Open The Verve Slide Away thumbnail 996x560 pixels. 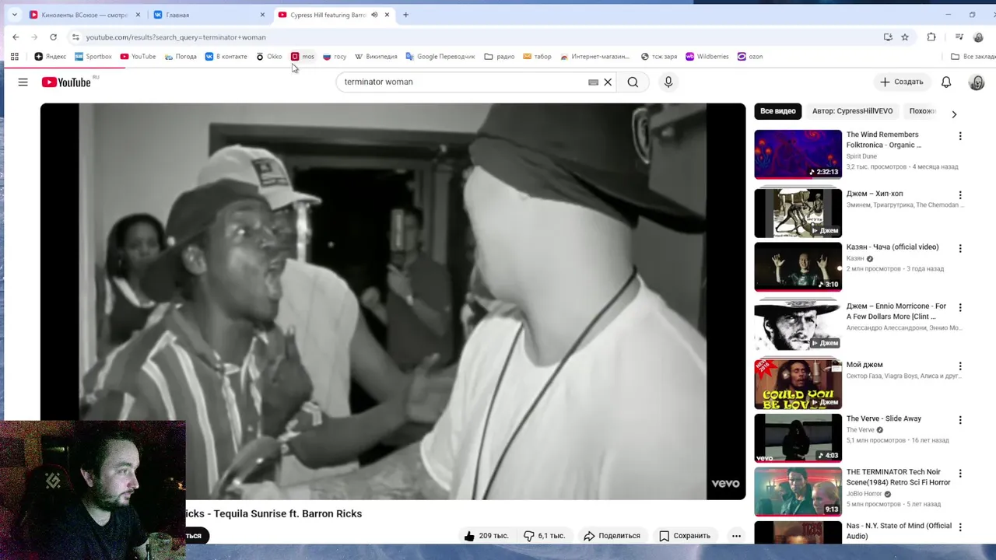click(x=798, y=438)
